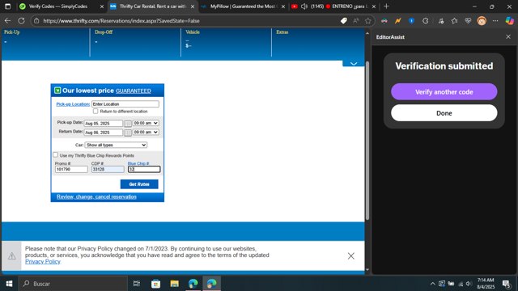Open Pick-up Location link
The height and width of the screenshot is (291, 518).
click(73, 104)
